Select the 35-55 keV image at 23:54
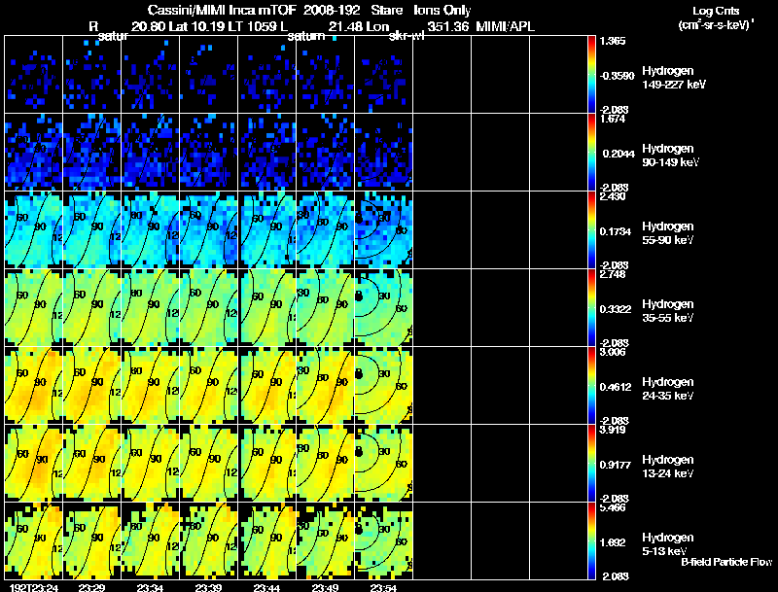Image resolution: width=778 pixels, height=592 pixels. click(x=384, y=308)
